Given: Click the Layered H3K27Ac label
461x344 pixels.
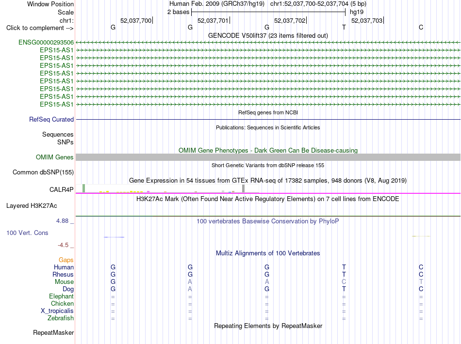Looking at the screenshot, I should point(32,206).
